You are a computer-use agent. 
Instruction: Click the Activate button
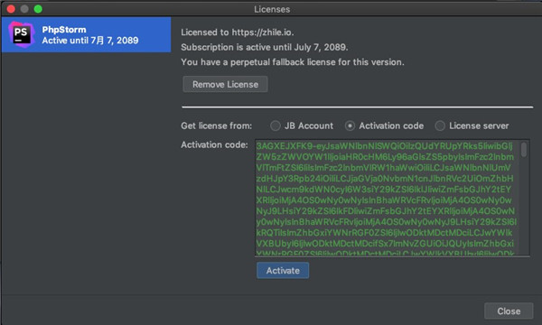(x=283, y=271)
